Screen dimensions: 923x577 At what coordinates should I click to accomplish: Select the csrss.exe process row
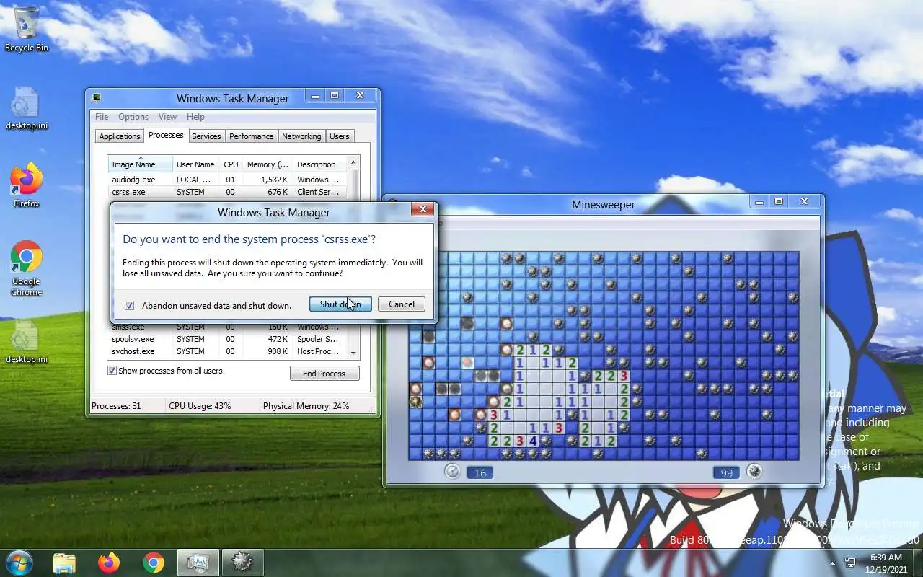[x=227, y=192]
